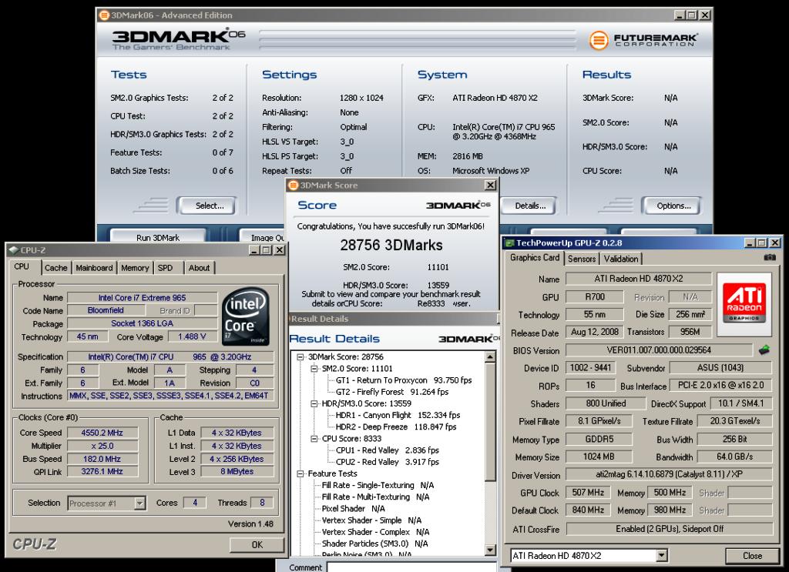The image size is (789, 572).
Task: Collapse the SM2.0 Score: 11101 node
Action: (315, 369)
